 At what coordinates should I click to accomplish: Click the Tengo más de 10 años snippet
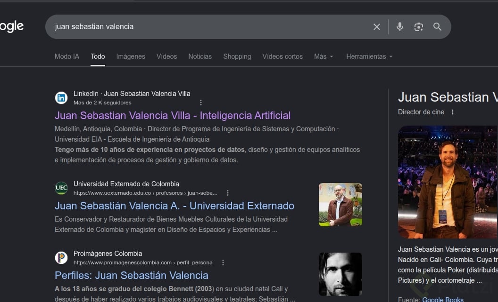click(207, 155)
